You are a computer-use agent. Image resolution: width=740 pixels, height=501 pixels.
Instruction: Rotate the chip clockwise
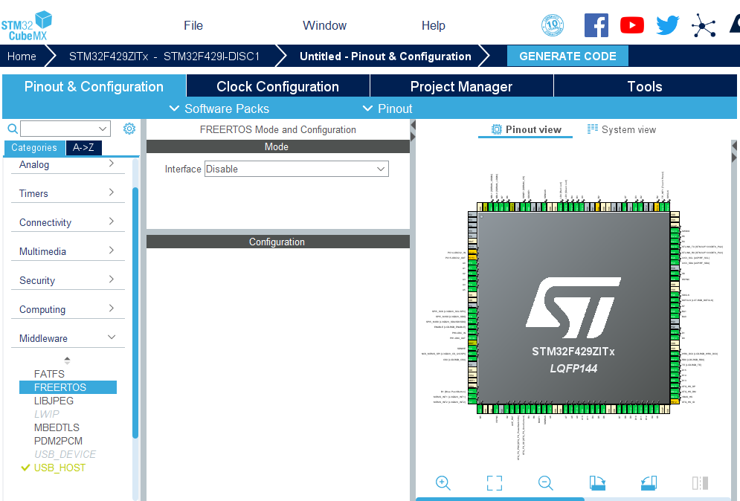(597, 482)
